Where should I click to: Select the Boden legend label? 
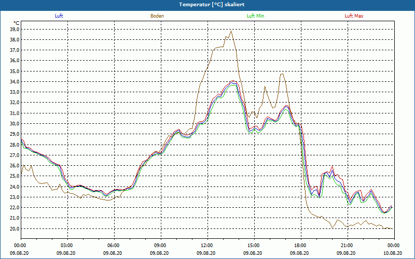click(157, 16)
